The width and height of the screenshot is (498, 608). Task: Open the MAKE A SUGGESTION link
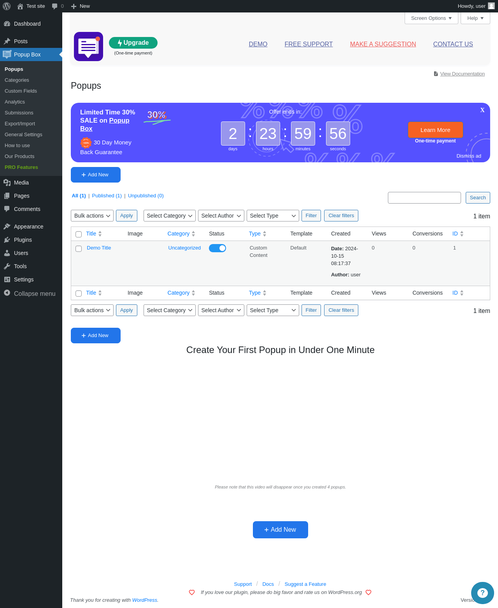coord(383,44)
